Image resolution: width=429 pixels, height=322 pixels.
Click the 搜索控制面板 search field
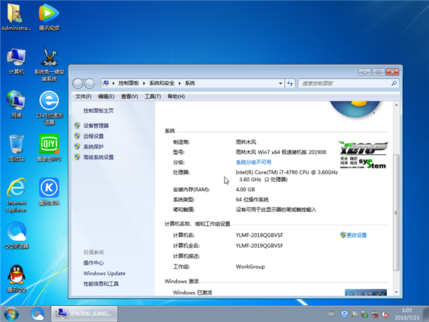[342, 83]
